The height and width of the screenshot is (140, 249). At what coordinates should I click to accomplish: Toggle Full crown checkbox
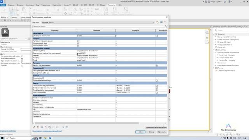click(x=78, y=41)
